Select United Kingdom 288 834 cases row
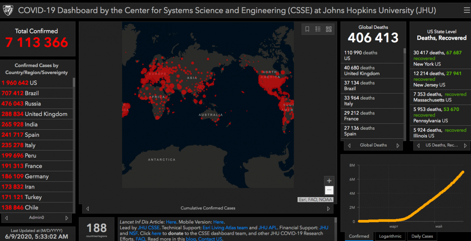 pos(37,114)
